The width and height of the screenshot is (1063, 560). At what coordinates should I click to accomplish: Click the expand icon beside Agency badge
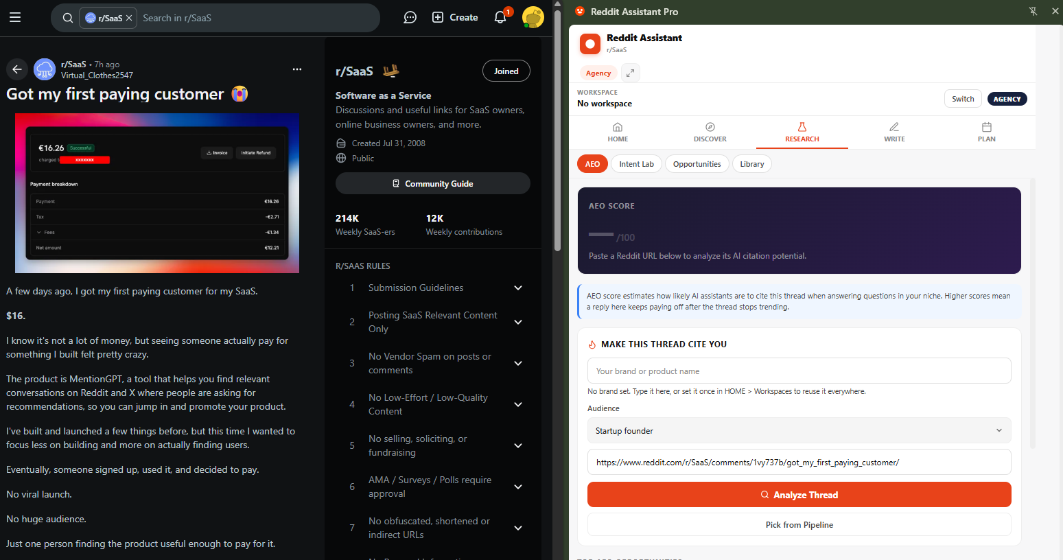pos(630,73)
